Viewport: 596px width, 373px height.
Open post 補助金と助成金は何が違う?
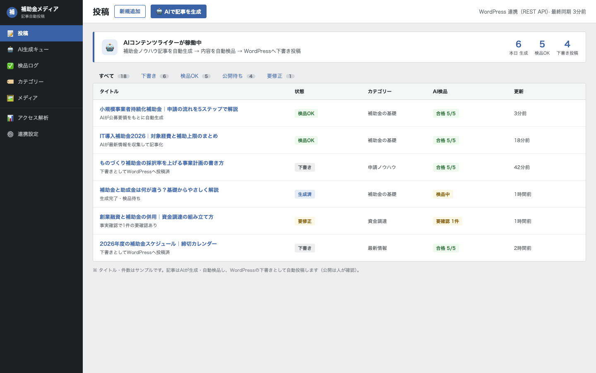(x=159, y=190)
